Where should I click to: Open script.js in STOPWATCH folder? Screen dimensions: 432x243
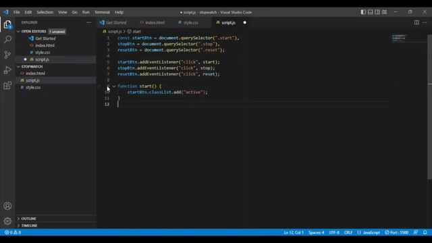tap(33, 80)
